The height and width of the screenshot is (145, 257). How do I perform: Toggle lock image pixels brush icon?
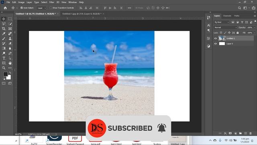[x=225, y=33]
